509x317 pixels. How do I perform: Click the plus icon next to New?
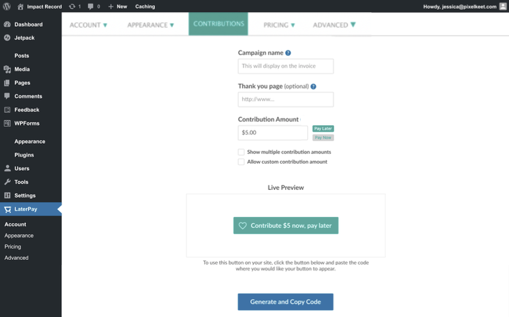point(111,6)
